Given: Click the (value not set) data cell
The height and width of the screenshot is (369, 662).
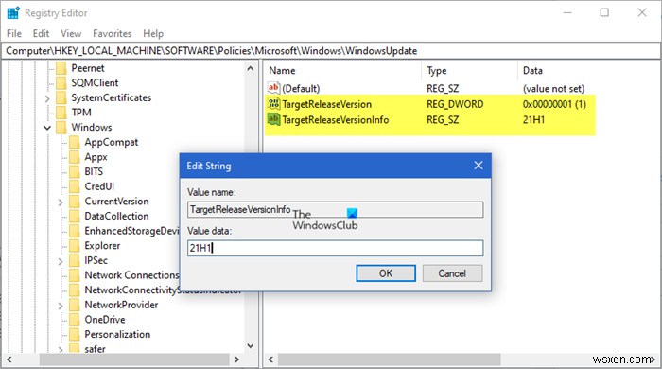Looking at the screenshot, I should coord(553,88).
